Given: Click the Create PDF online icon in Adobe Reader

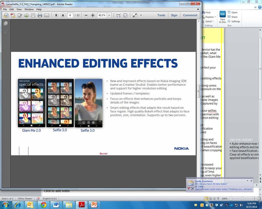Looking at the screenshot, I should pyautogui.click(x=6, y=15).
